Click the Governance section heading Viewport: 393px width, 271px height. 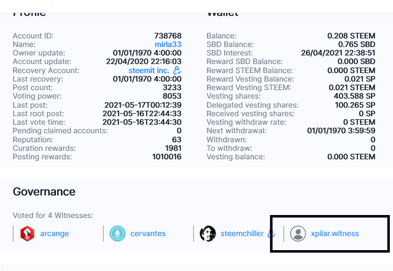click(x=44, y=192)
